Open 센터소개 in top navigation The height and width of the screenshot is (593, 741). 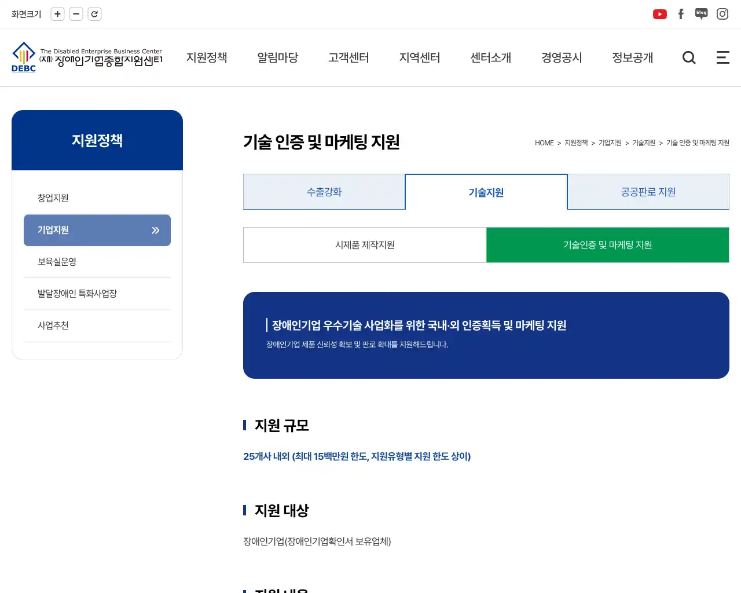[x=491, y=57]
